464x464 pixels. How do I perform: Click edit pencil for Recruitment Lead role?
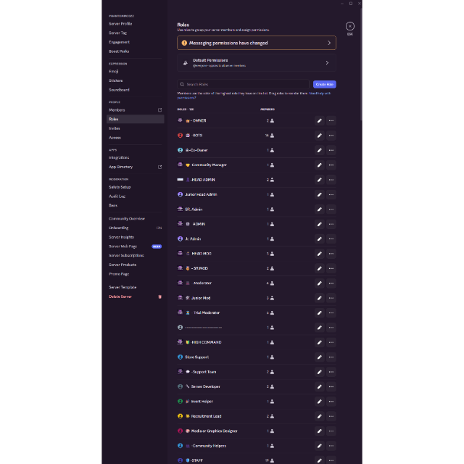320,416
